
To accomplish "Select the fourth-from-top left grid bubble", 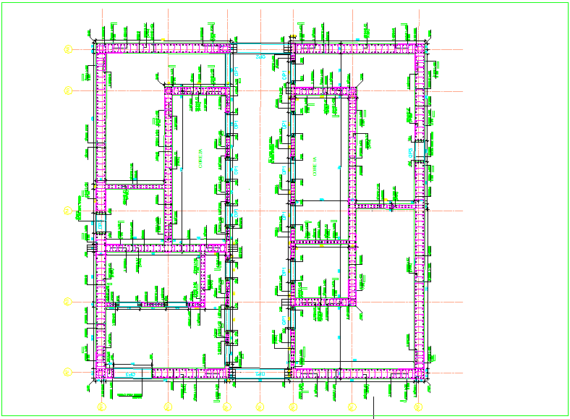I will point(67,302).
